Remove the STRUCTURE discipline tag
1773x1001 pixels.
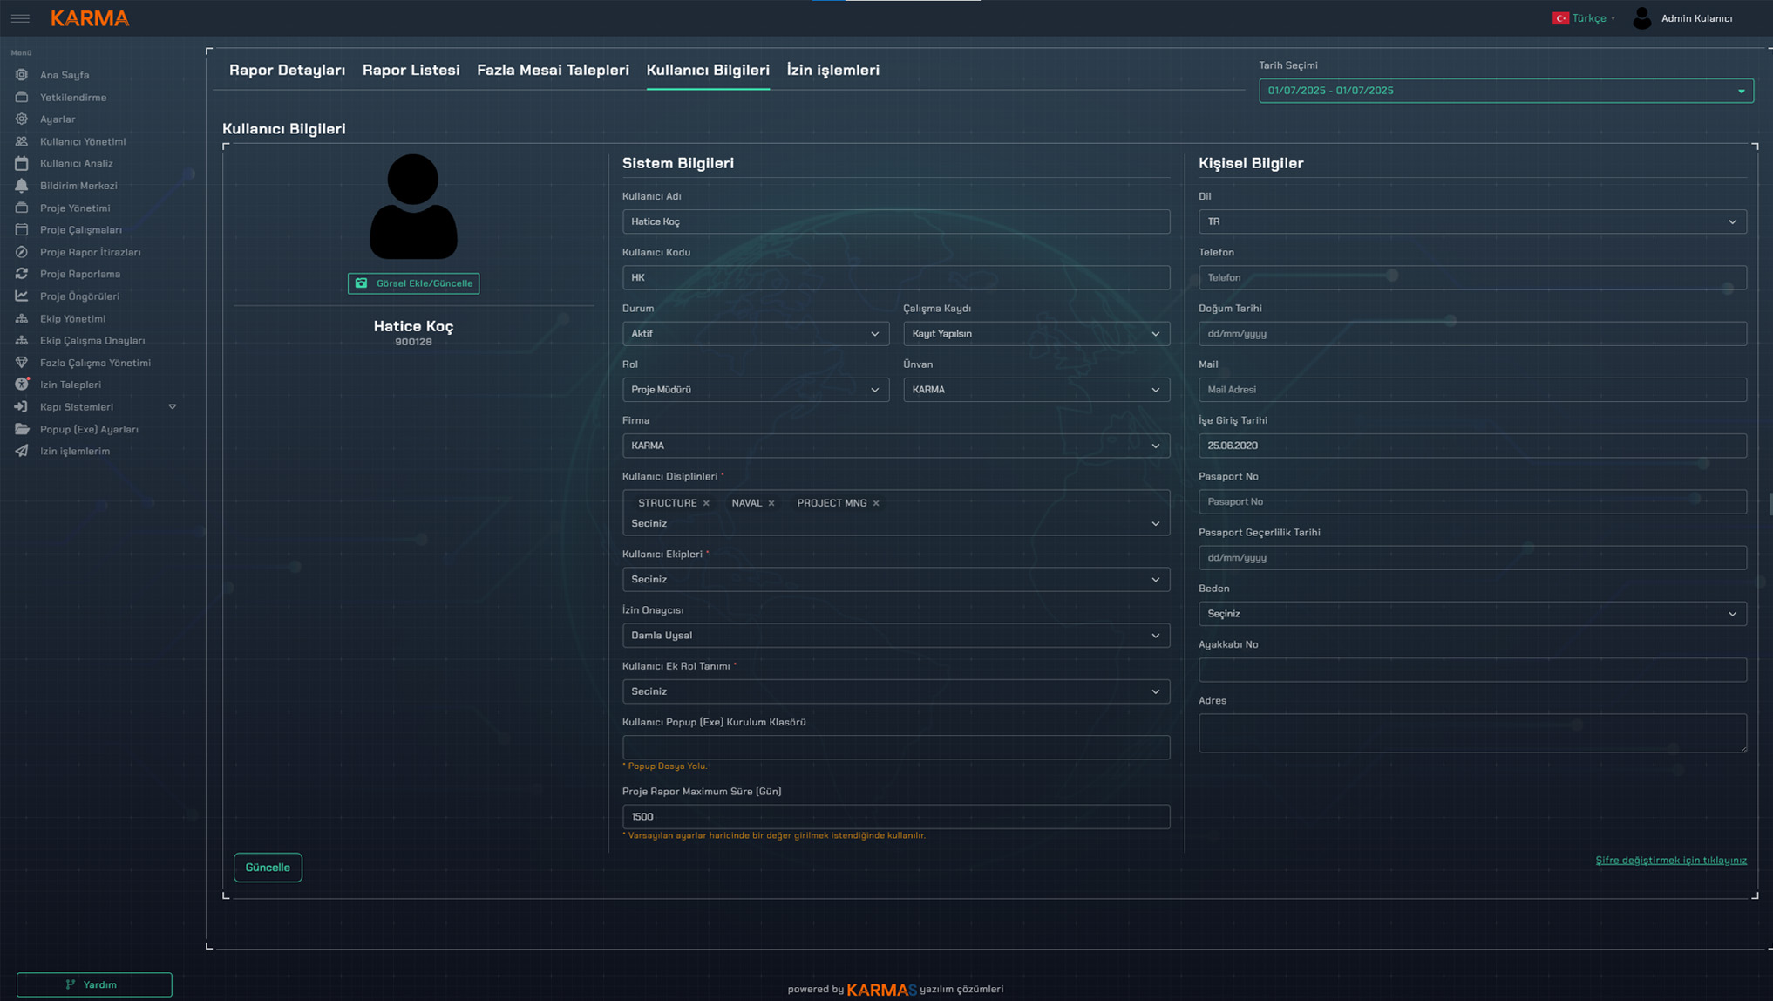(x=706, y=503)
